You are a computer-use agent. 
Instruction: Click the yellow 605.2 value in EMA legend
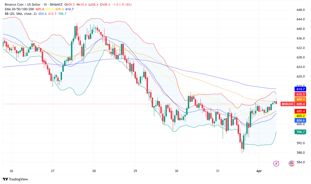50,9
